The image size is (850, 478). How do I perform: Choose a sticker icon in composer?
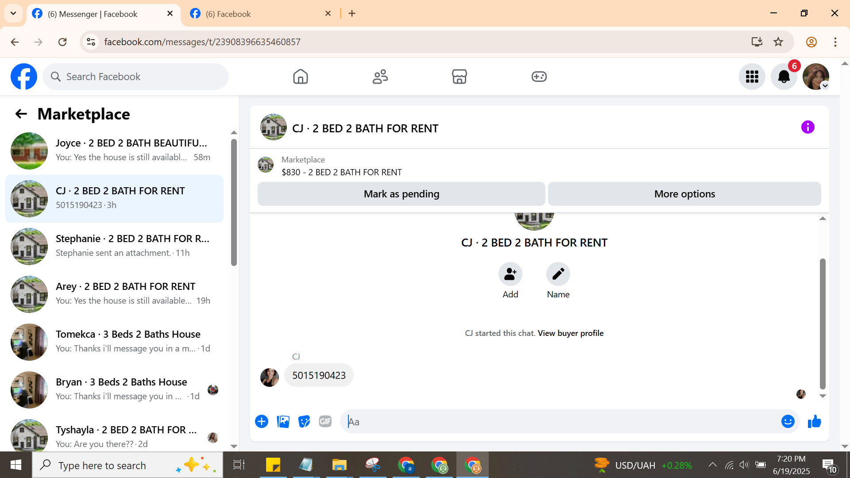pyautogui.click(x=304, y=421)
